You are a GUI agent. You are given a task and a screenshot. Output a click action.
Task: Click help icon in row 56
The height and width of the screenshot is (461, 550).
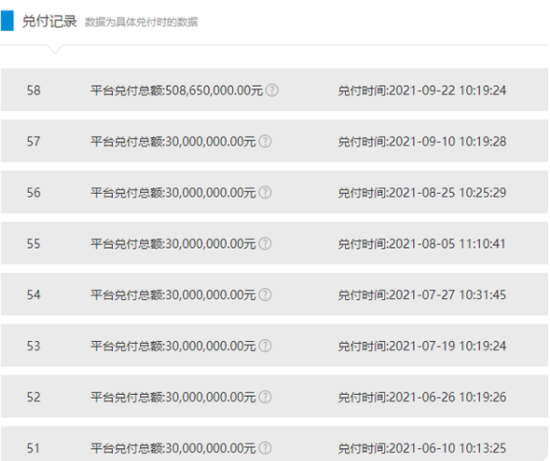tap(265, 193)
